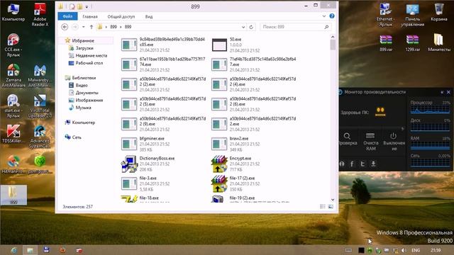This screenshot has height=255, width=454.
Task: Open Advanced SystemCare desktop shortcut
Action: [40, 137]
